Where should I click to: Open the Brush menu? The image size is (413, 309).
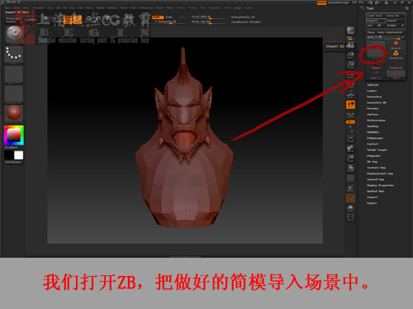pos(17,7)
